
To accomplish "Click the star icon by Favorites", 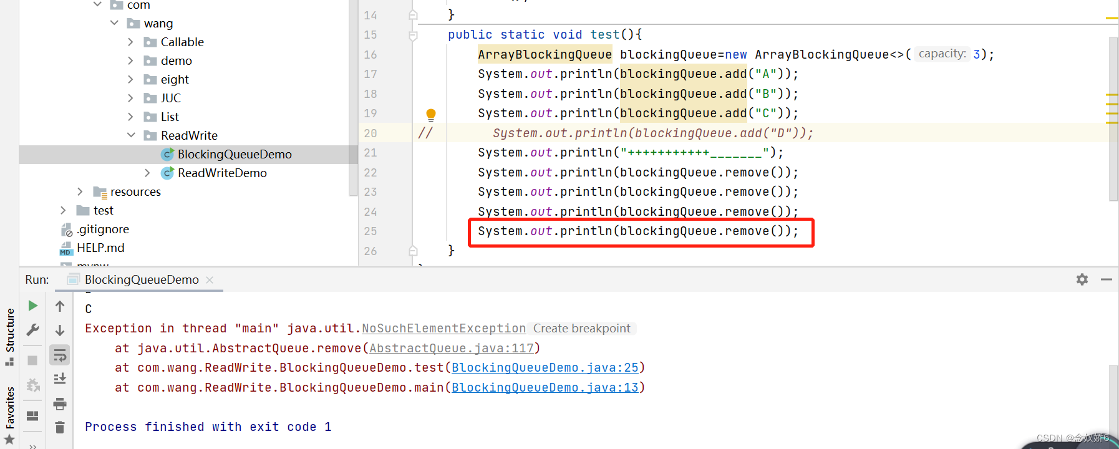I will pyautogui.click(x=9, y=439).
